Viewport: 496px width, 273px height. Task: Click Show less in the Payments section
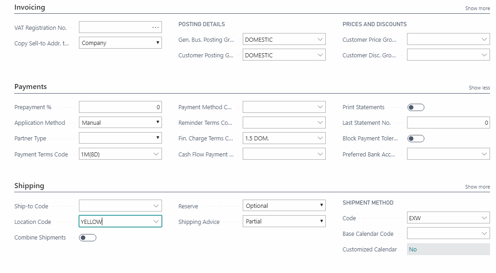[479, 88]
